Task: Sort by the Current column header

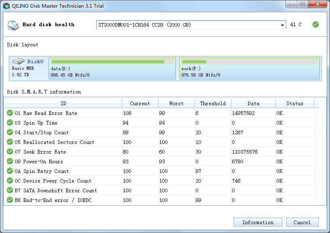Action: pos(140,104)
